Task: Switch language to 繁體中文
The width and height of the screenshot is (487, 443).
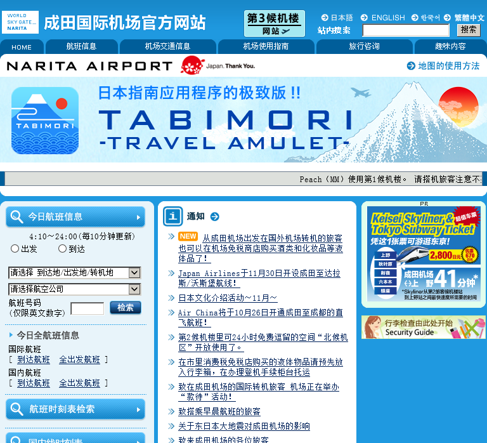Action: [469, 18]
